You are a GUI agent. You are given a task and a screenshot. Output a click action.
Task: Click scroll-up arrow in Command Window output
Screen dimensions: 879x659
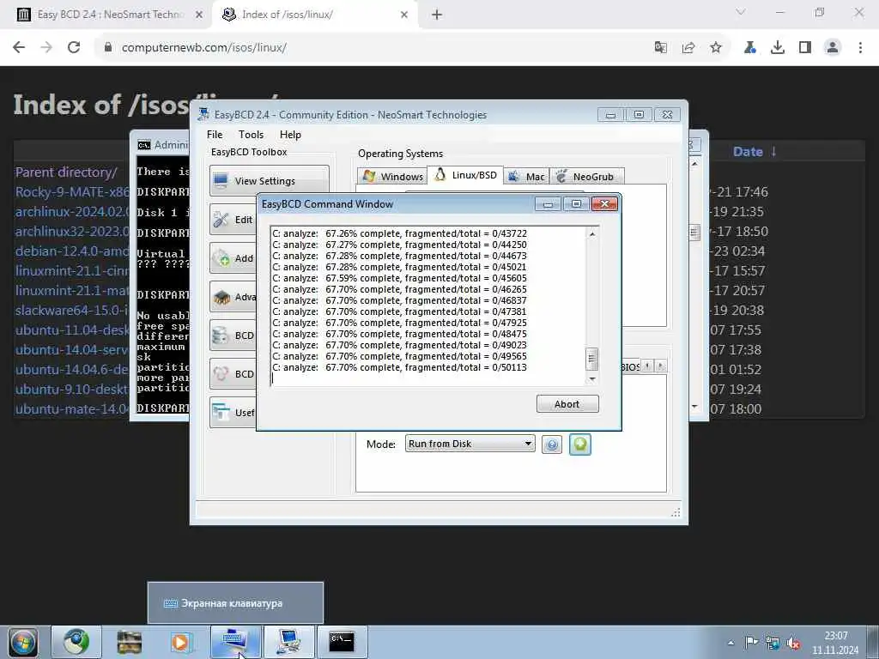(x=592, y=233)
